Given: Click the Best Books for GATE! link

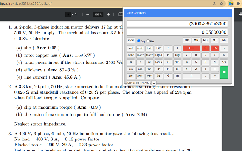Looking at the screenshot, I should tap(138, 83).
